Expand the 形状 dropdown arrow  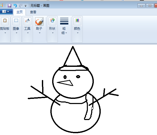[x=53, y=33]
